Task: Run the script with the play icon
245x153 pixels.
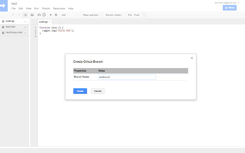Action: (51, 15)
